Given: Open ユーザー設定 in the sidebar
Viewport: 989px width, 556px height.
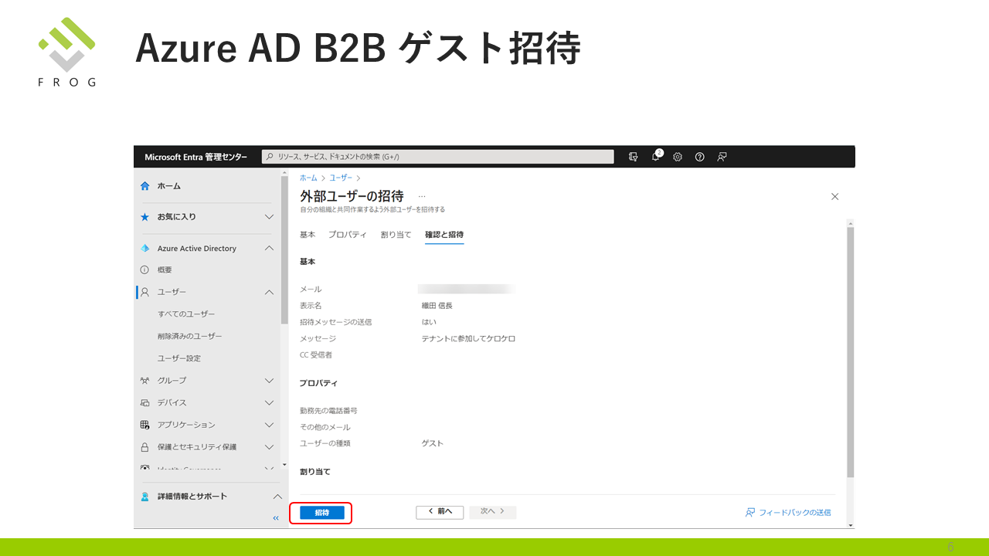Looking at the screenshot, I should [179, 358].
